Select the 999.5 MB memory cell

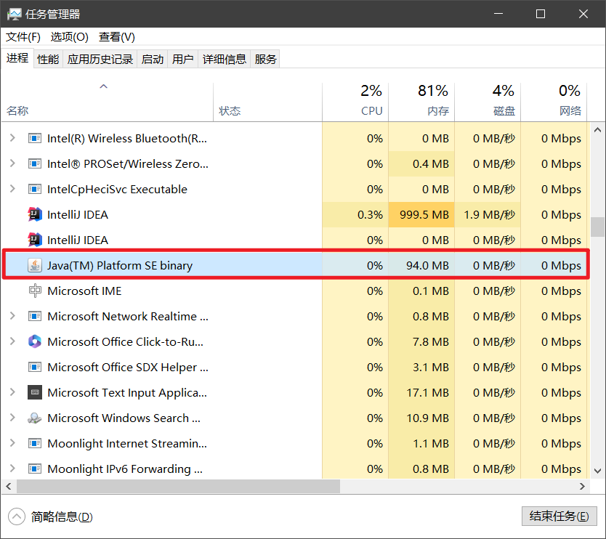point(421,214)
